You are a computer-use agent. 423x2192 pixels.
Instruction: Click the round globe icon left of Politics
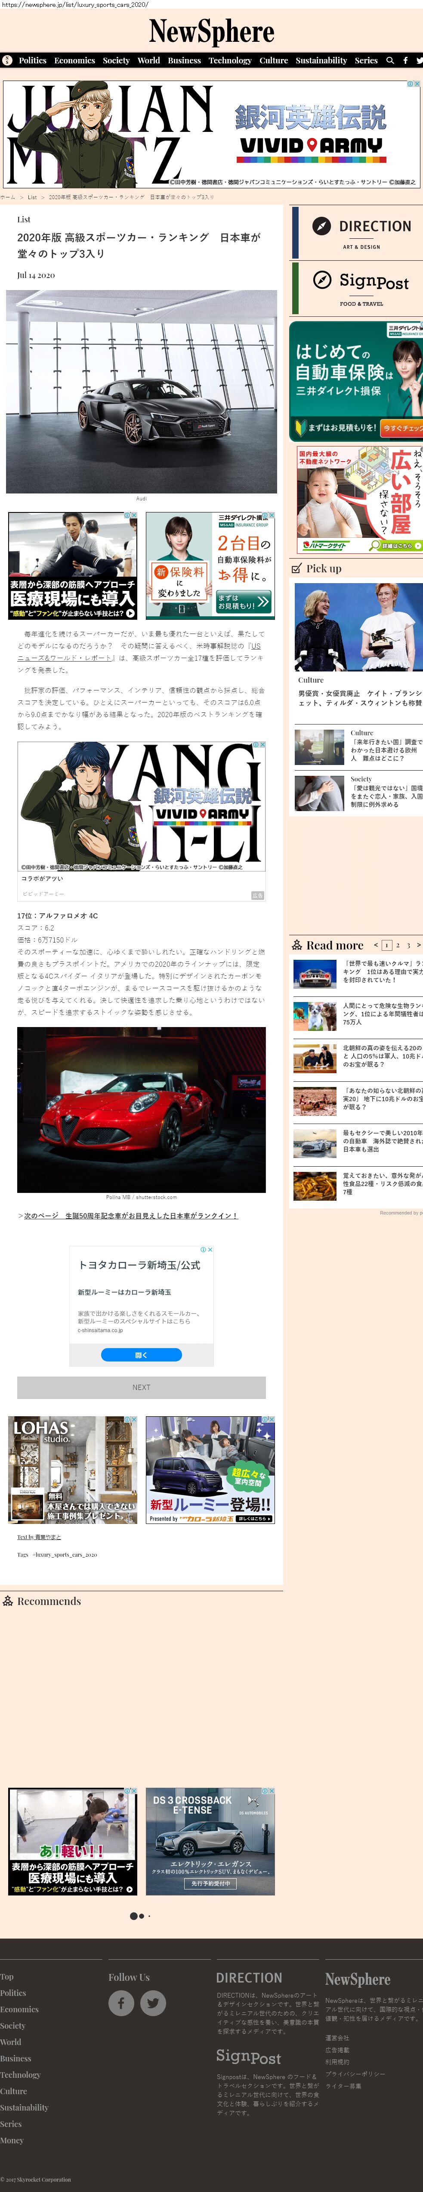click(7, 60)
